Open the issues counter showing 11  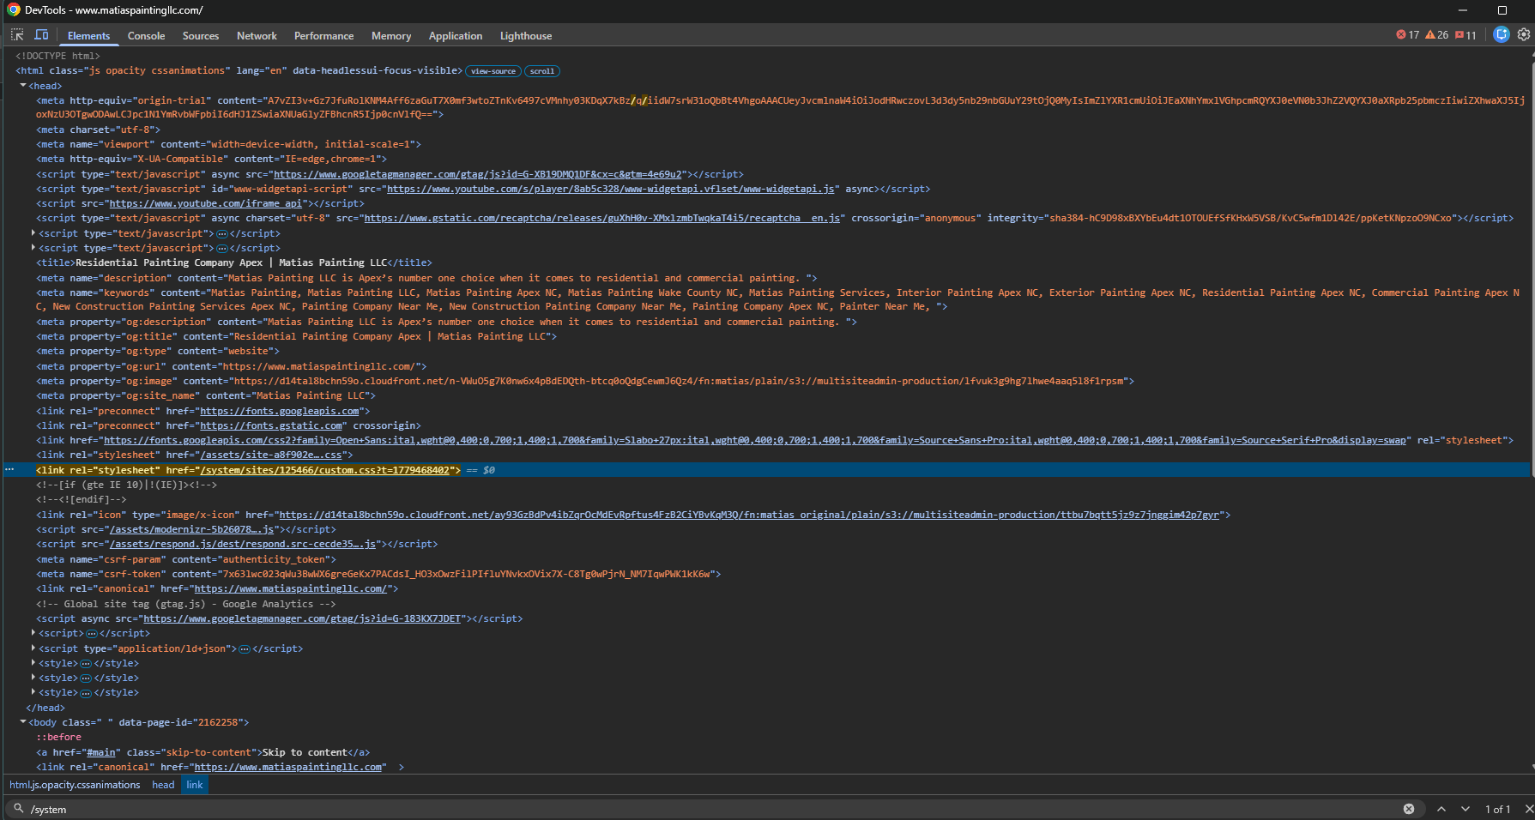click(1466, 35)
